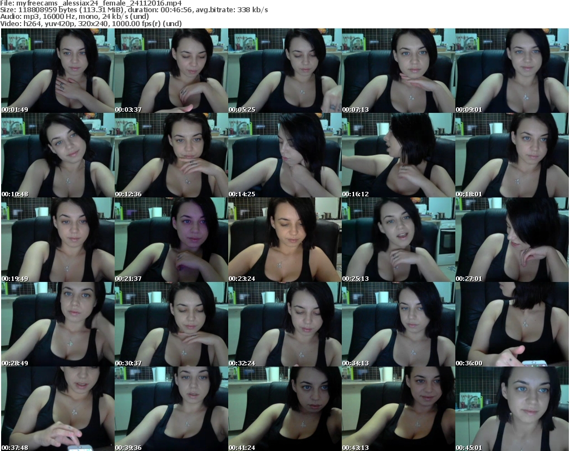Open the frame stamped 00:18:01
570x451 pixels.
[x=512, y=155]
